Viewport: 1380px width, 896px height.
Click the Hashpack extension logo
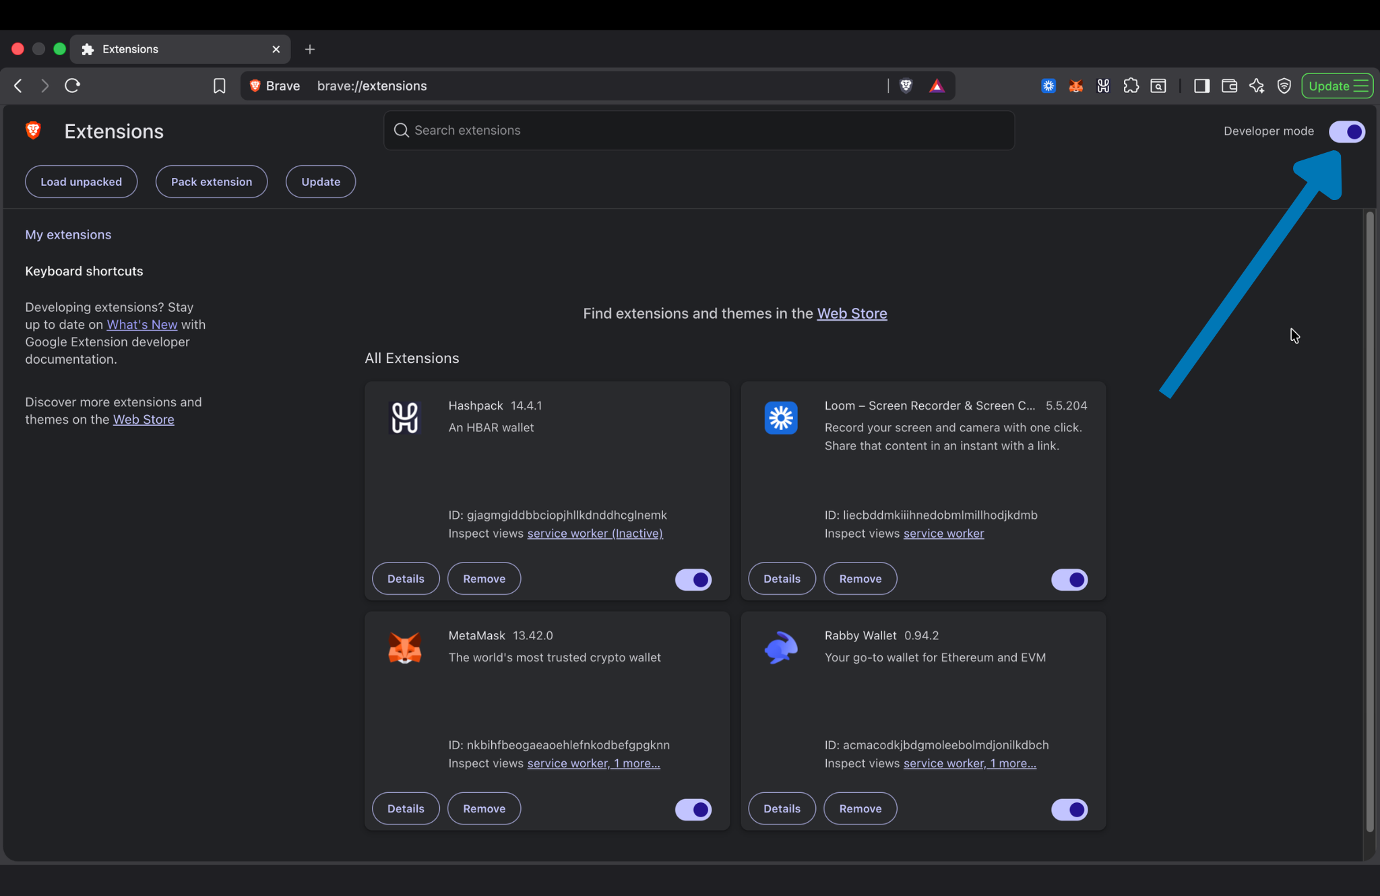click(404, 418)
